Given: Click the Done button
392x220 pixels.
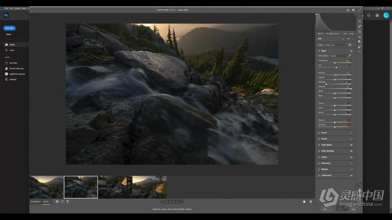Looking at the screenshot, I should [x=354, y=209].
